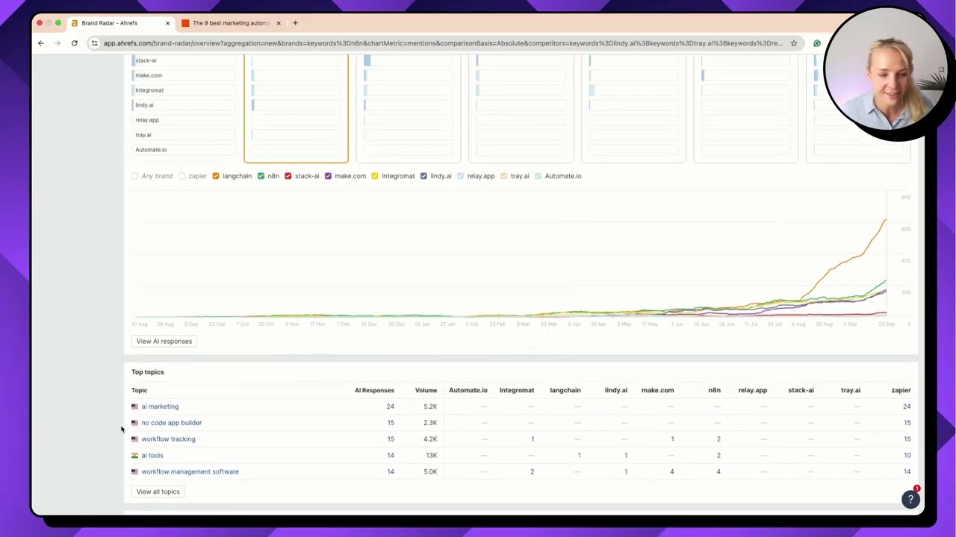Viewport: 956px width, 537px height.
Task: Uncheck the n8n series checkbox
Action: (261, 176)
